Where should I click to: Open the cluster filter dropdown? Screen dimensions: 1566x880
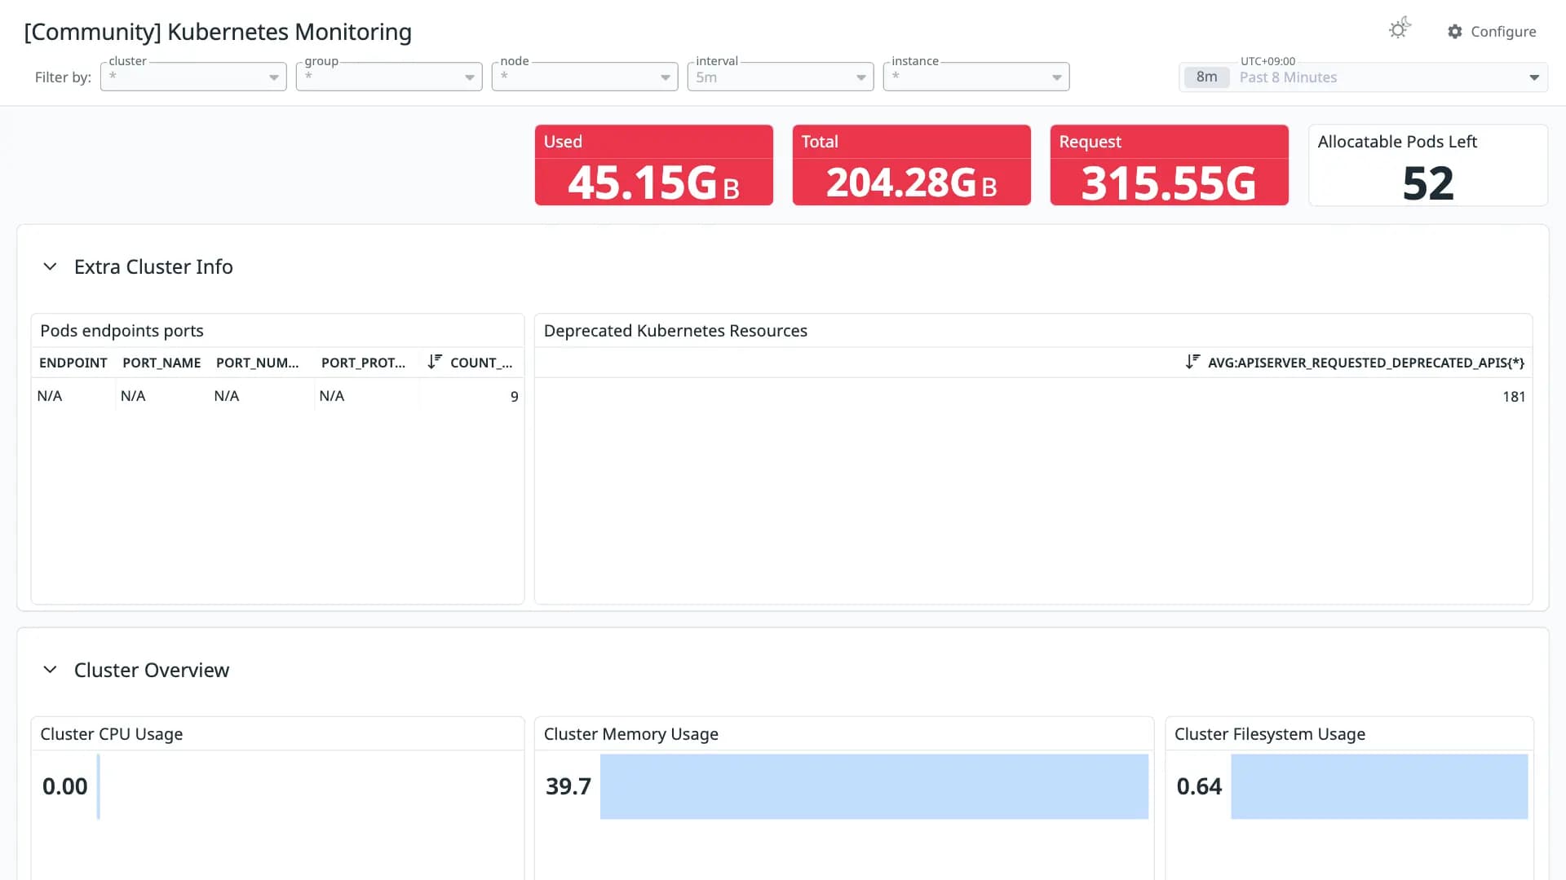pos(193,77)
